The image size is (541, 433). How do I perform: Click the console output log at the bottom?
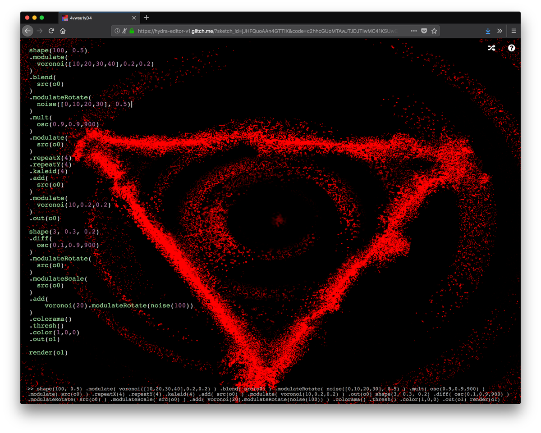tap(268, 394)
